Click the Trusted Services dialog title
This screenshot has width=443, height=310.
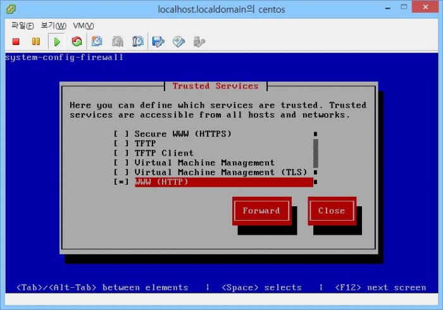[216, 86]
